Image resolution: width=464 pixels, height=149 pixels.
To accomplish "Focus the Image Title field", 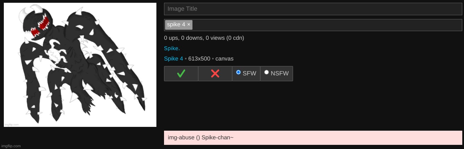I will click(x=313, y=9).
